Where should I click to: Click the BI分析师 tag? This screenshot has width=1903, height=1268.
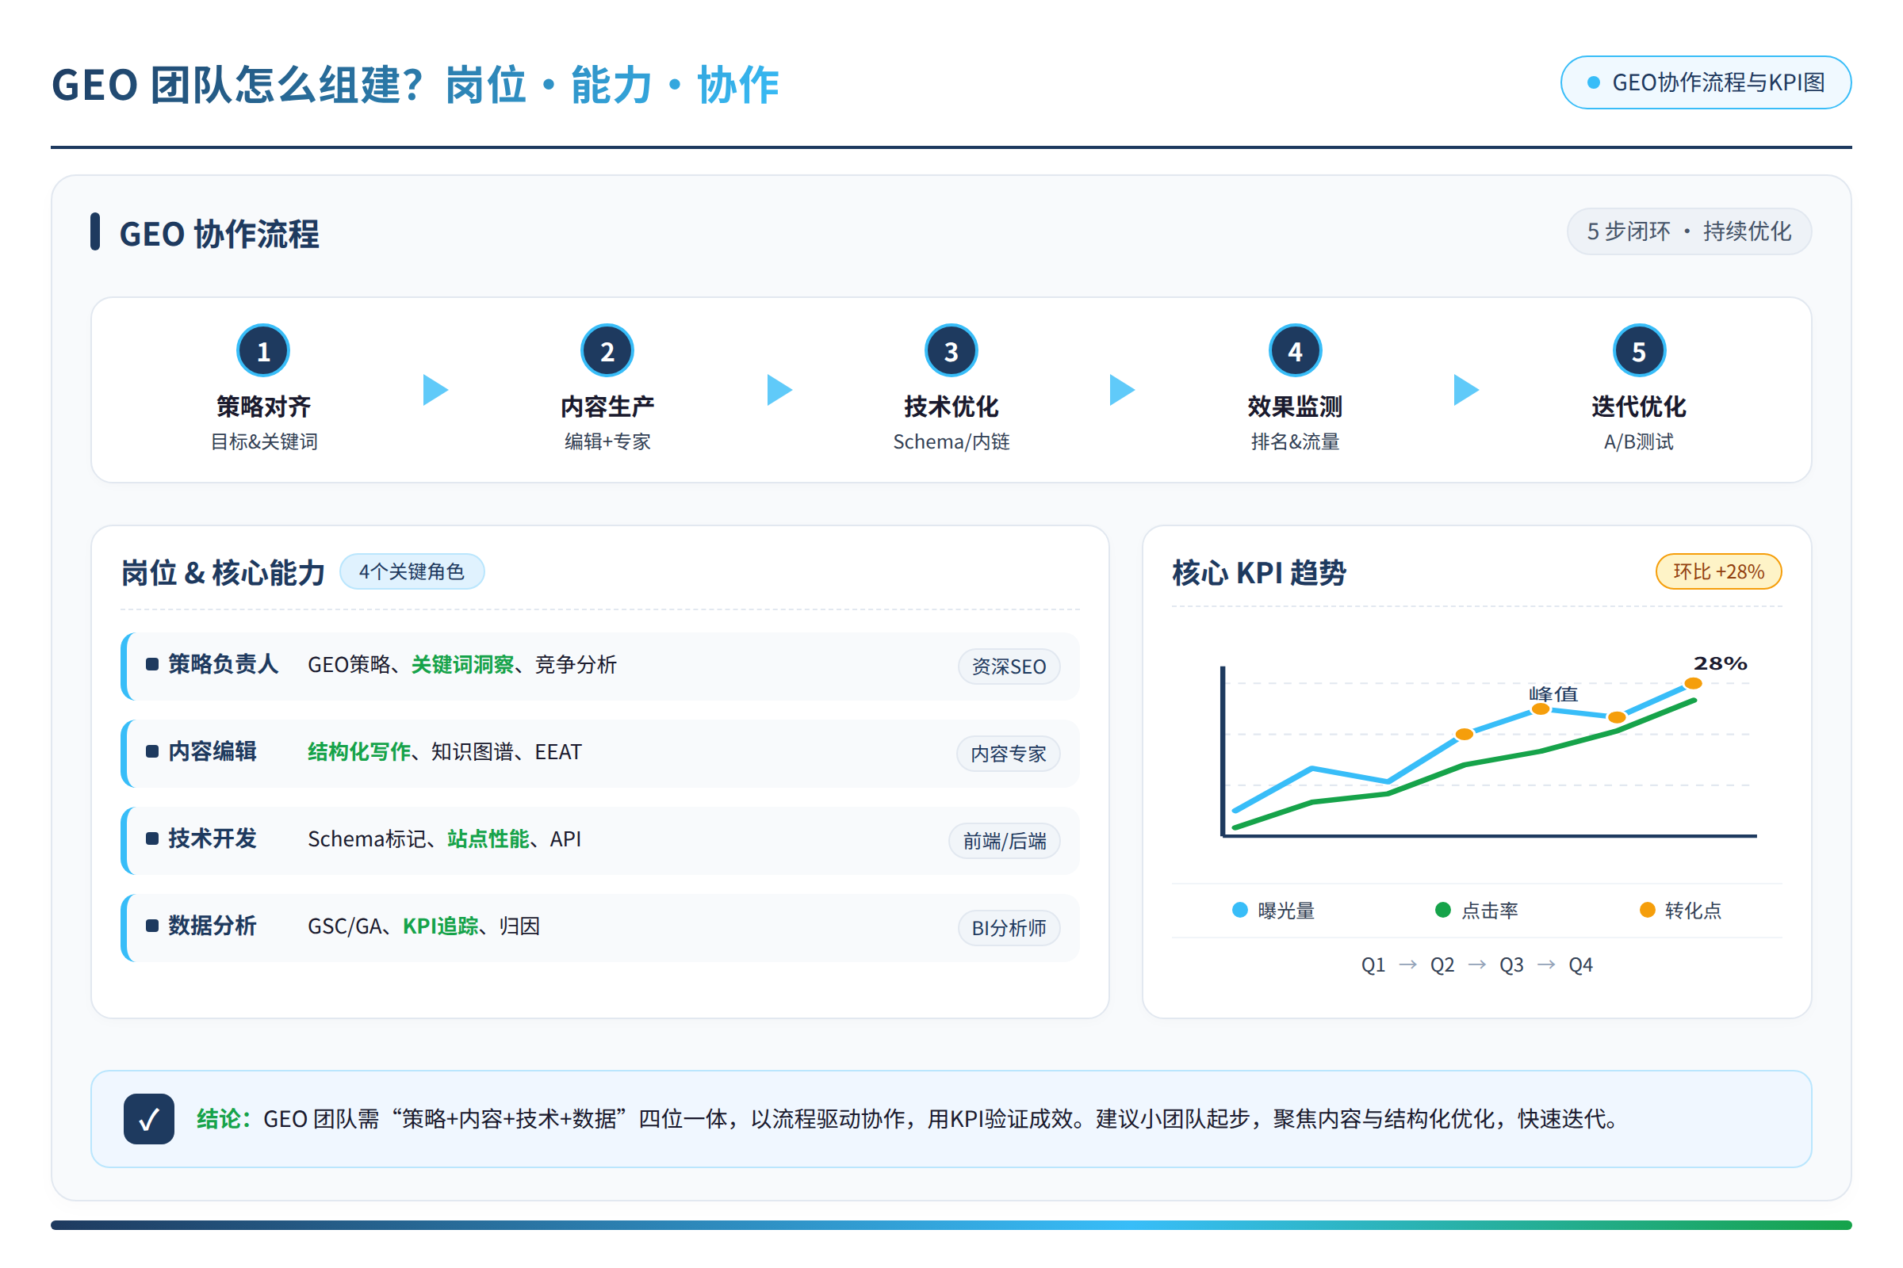1009,928
